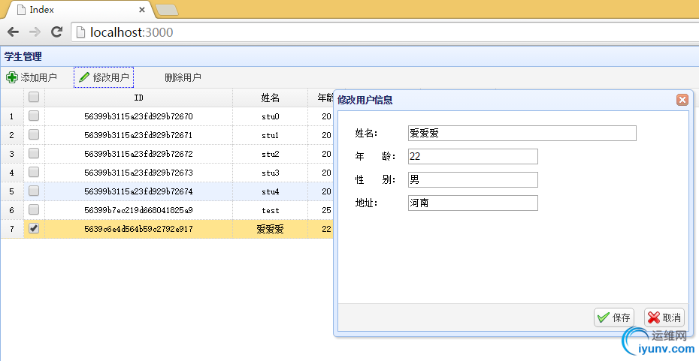This screenshot has height=361, width=699.
Task: Click ID cell 56399b7ec219d668041825a9
Action: (x=138, y=210)
